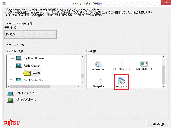Click the Roxio Creator computer icon
Screen dimensions: 173x130
click(x=19, y=66)
